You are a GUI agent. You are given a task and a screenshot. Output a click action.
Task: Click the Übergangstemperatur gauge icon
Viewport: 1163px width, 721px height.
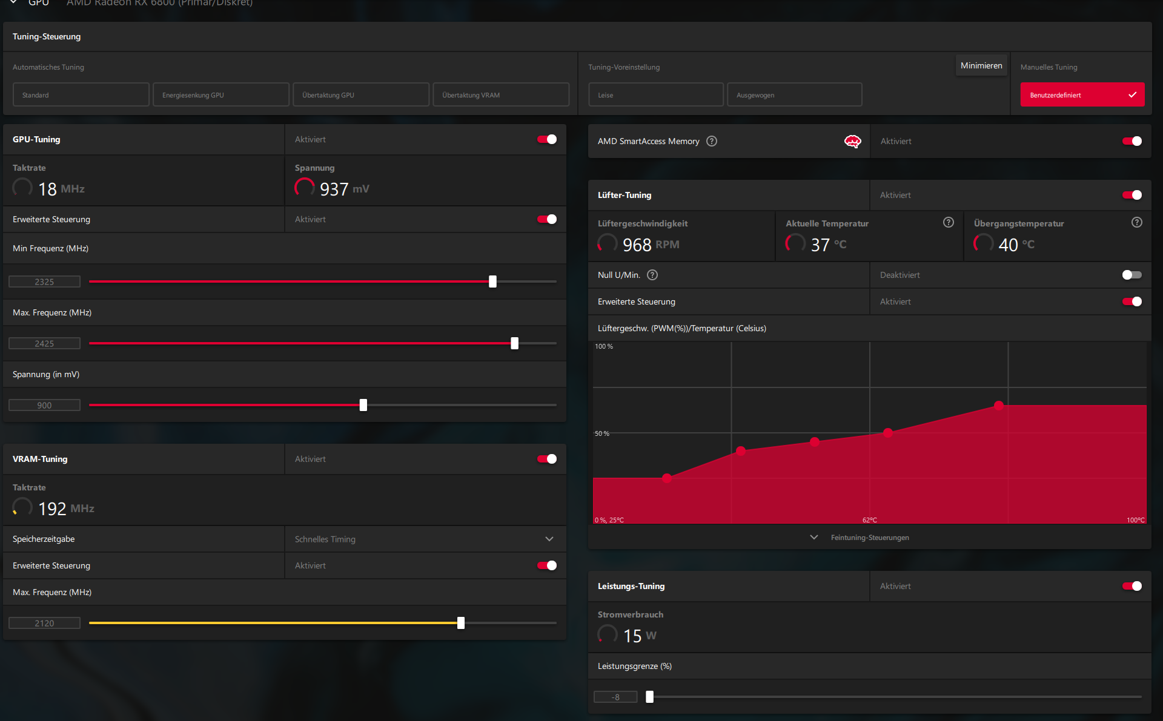[984, 243]
